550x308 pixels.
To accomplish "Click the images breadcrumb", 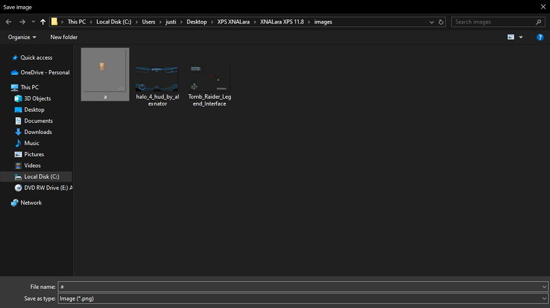I will [x=323, y=22].
